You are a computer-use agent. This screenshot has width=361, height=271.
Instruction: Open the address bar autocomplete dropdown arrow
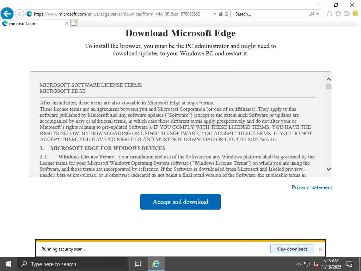[215, 14]
